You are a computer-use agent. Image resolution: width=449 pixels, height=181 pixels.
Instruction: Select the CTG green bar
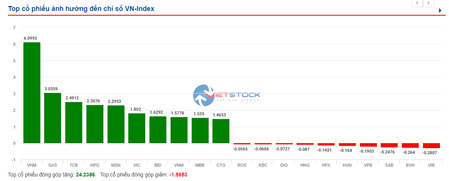tap(221, 131)
